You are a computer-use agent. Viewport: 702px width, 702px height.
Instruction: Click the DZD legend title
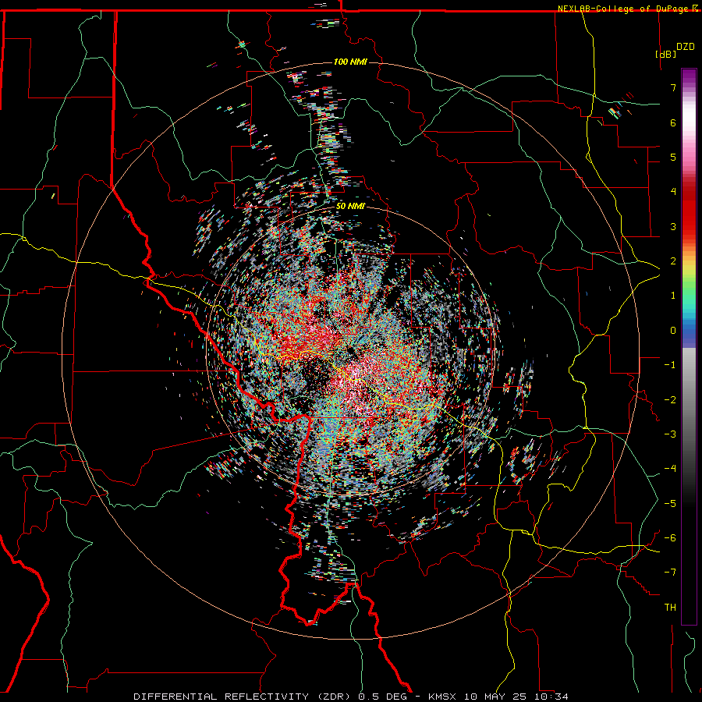point(686,47)
